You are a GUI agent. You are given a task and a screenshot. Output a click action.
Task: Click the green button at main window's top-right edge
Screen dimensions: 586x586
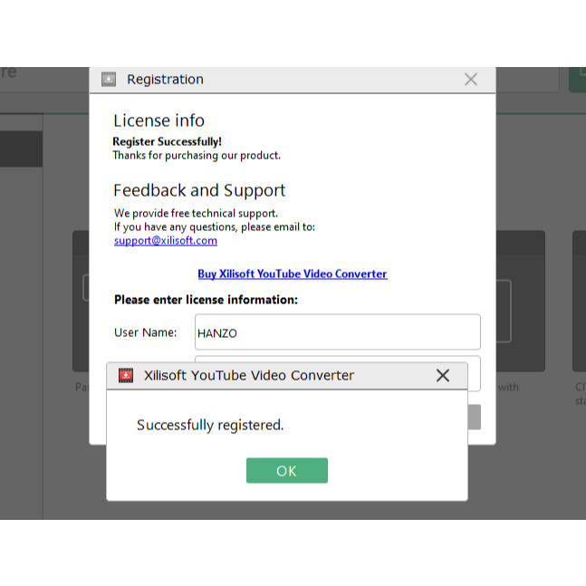point(577,79)
